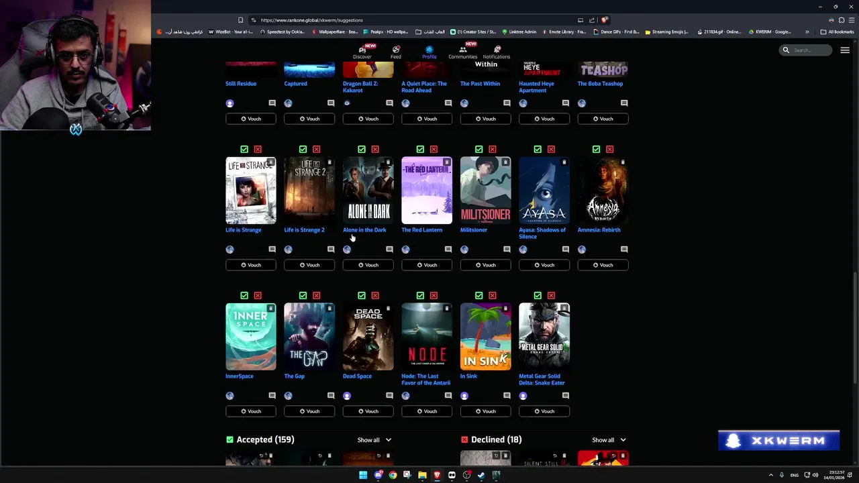Open comment icon under Militsioner

507,250
